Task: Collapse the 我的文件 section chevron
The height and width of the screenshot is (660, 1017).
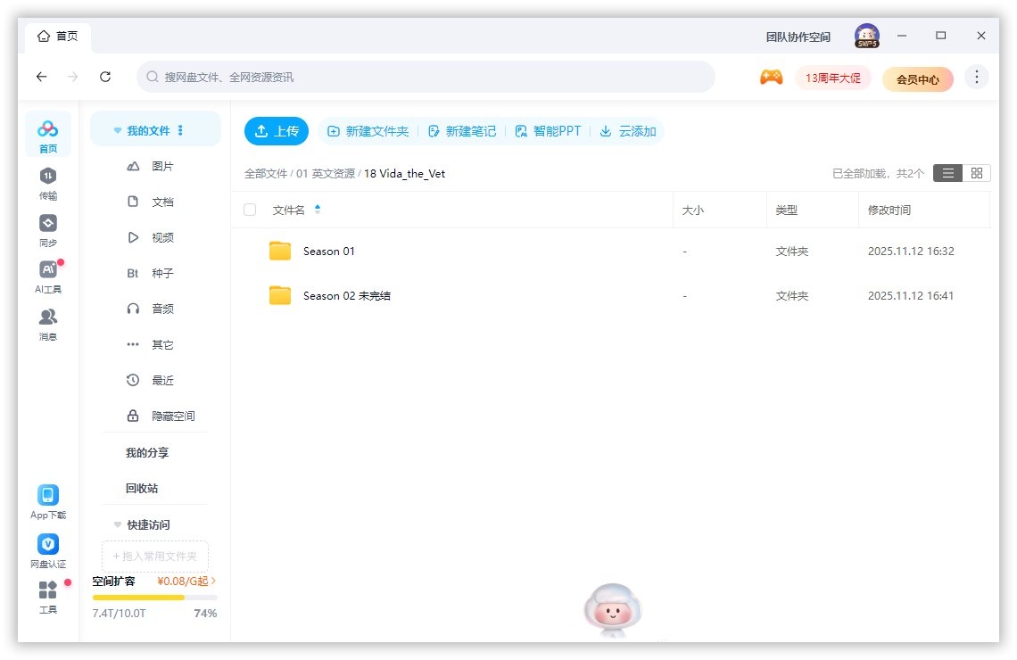Action: [116, 128]
